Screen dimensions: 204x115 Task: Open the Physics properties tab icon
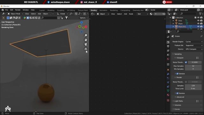click(x=168, y=82)
